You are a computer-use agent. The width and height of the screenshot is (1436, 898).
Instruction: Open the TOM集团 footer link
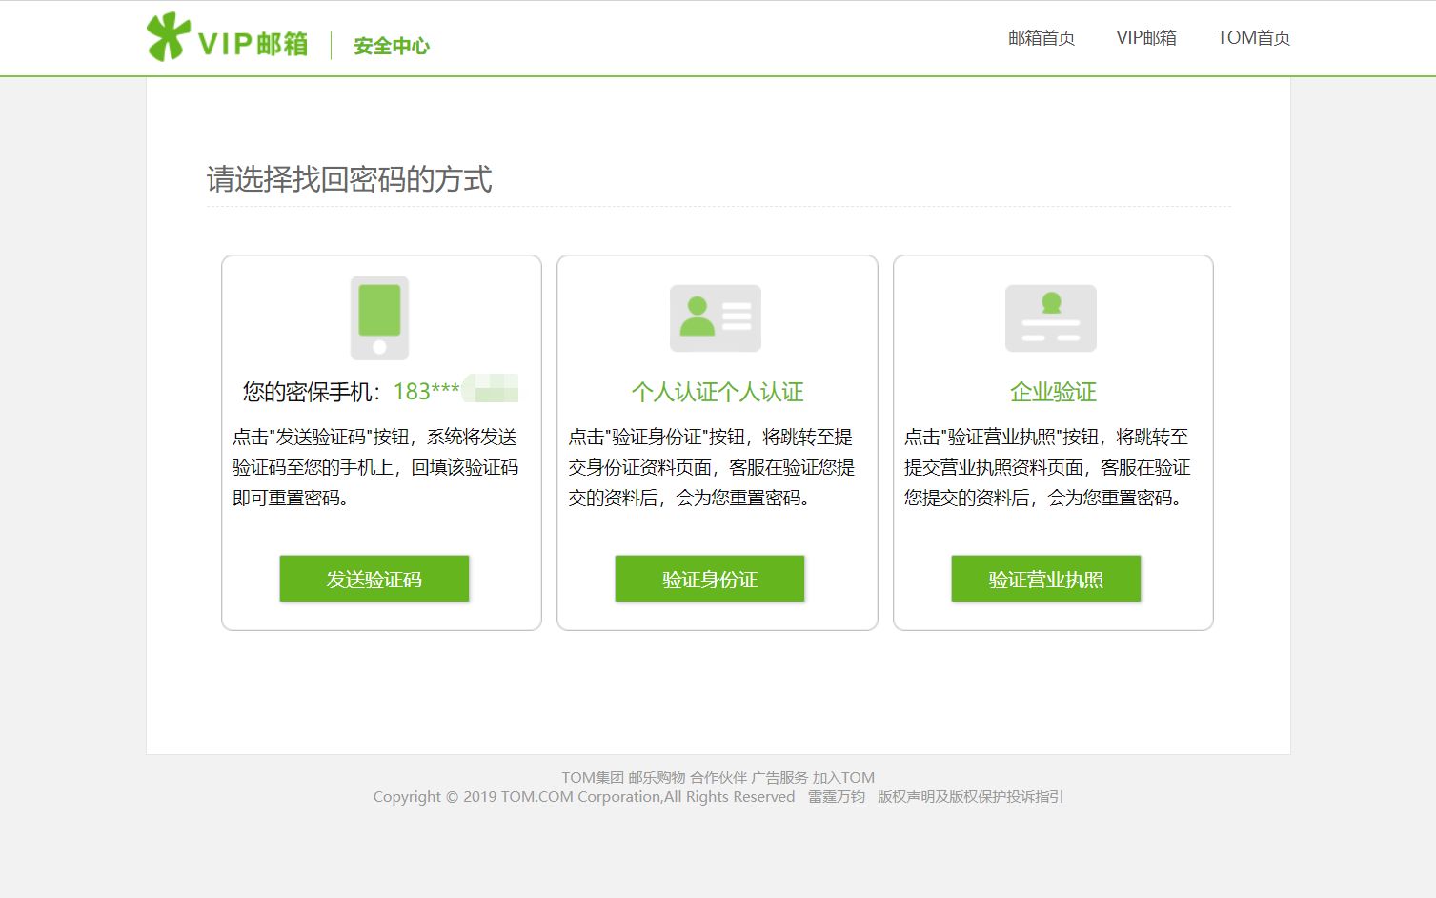(593, 778)
